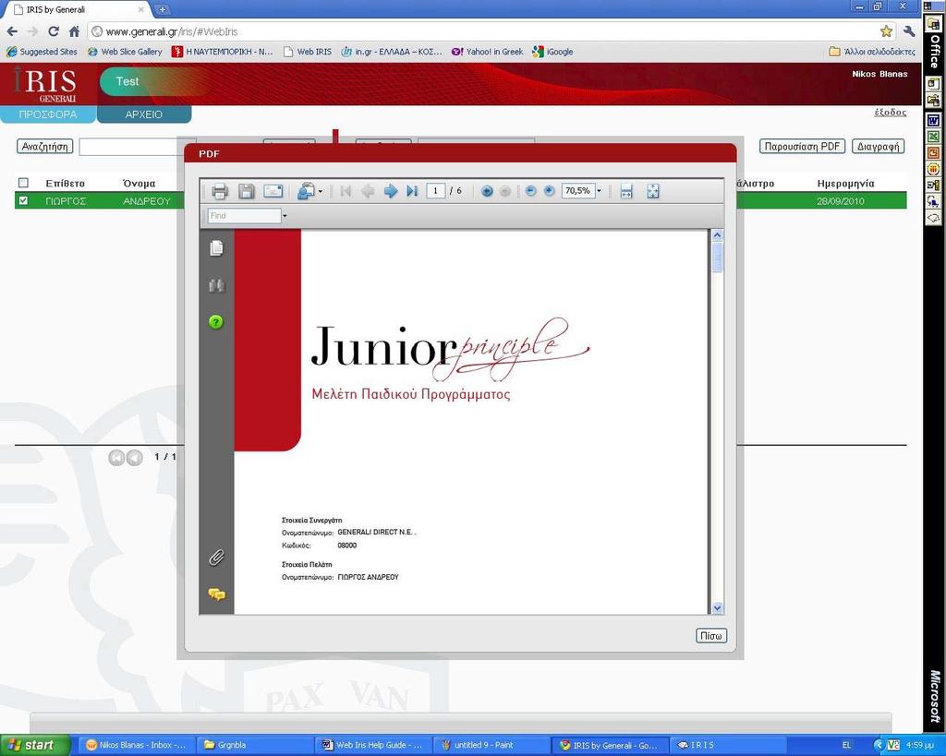Open the Chrome wrench settings menu
This screenshot has width=946, height=756.
coord(909,31)
